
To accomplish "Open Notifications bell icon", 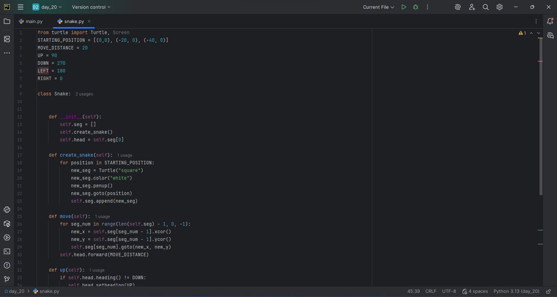I will point(550,21).
